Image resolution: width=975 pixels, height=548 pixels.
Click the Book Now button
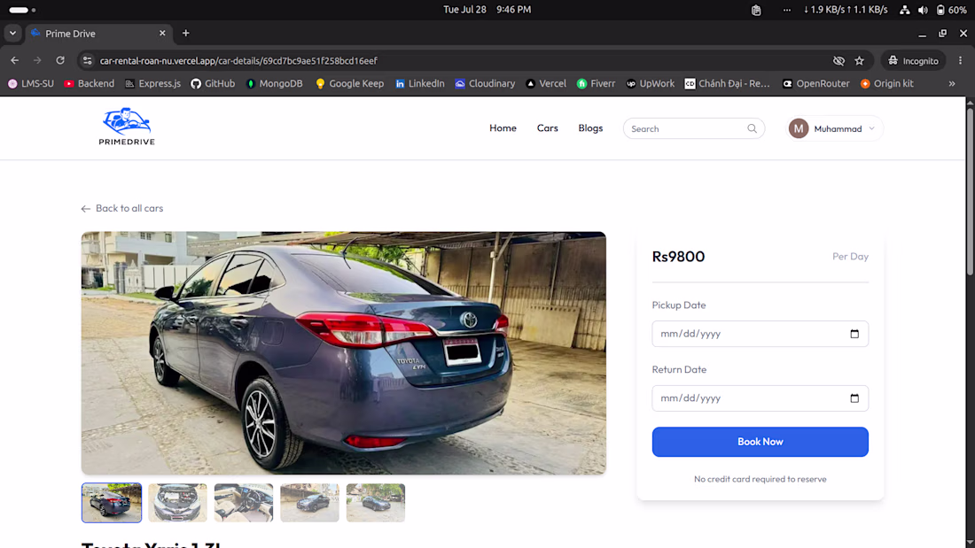click(x=760, y=442)
